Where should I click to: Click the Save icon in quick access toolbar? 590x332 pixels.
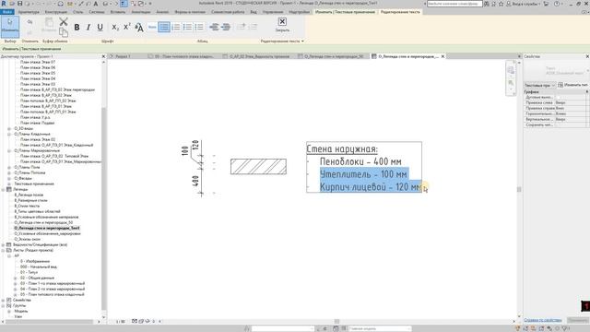19,4
